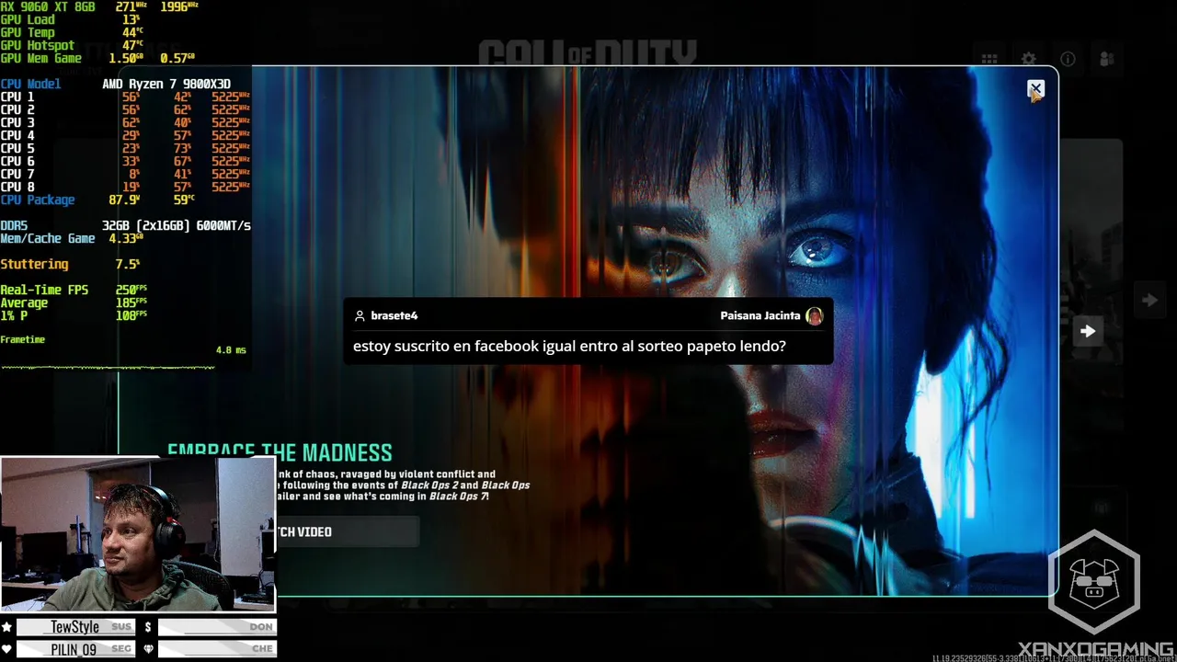The image size is (1177, 662).
Task: Open the friends social icon
Action: pos(1106,60)
